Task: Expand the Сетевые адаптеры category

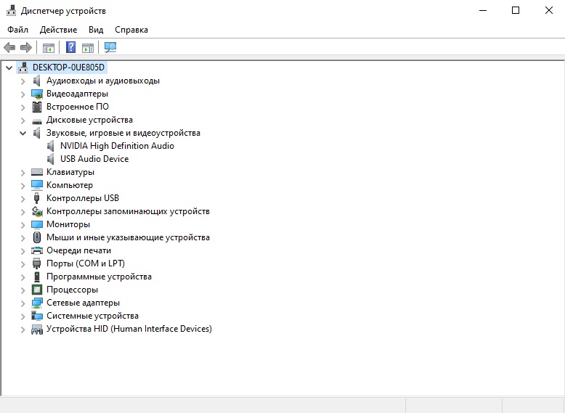Action: pyautogui.click(x=23, y=303)
